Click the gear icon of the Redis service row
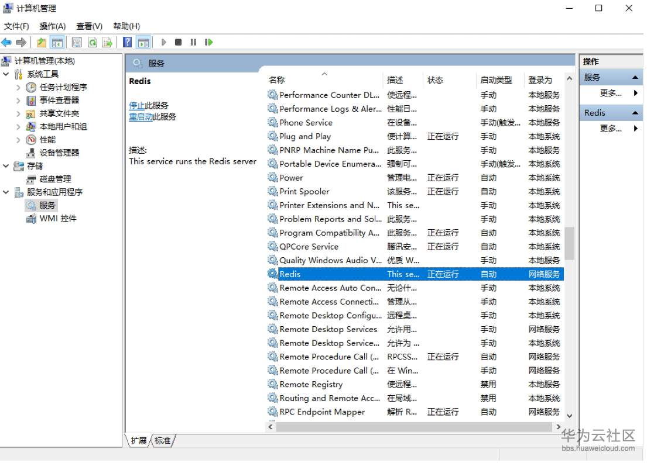The image size is (647, 463). pyautogui.click(x=272, y=274)
